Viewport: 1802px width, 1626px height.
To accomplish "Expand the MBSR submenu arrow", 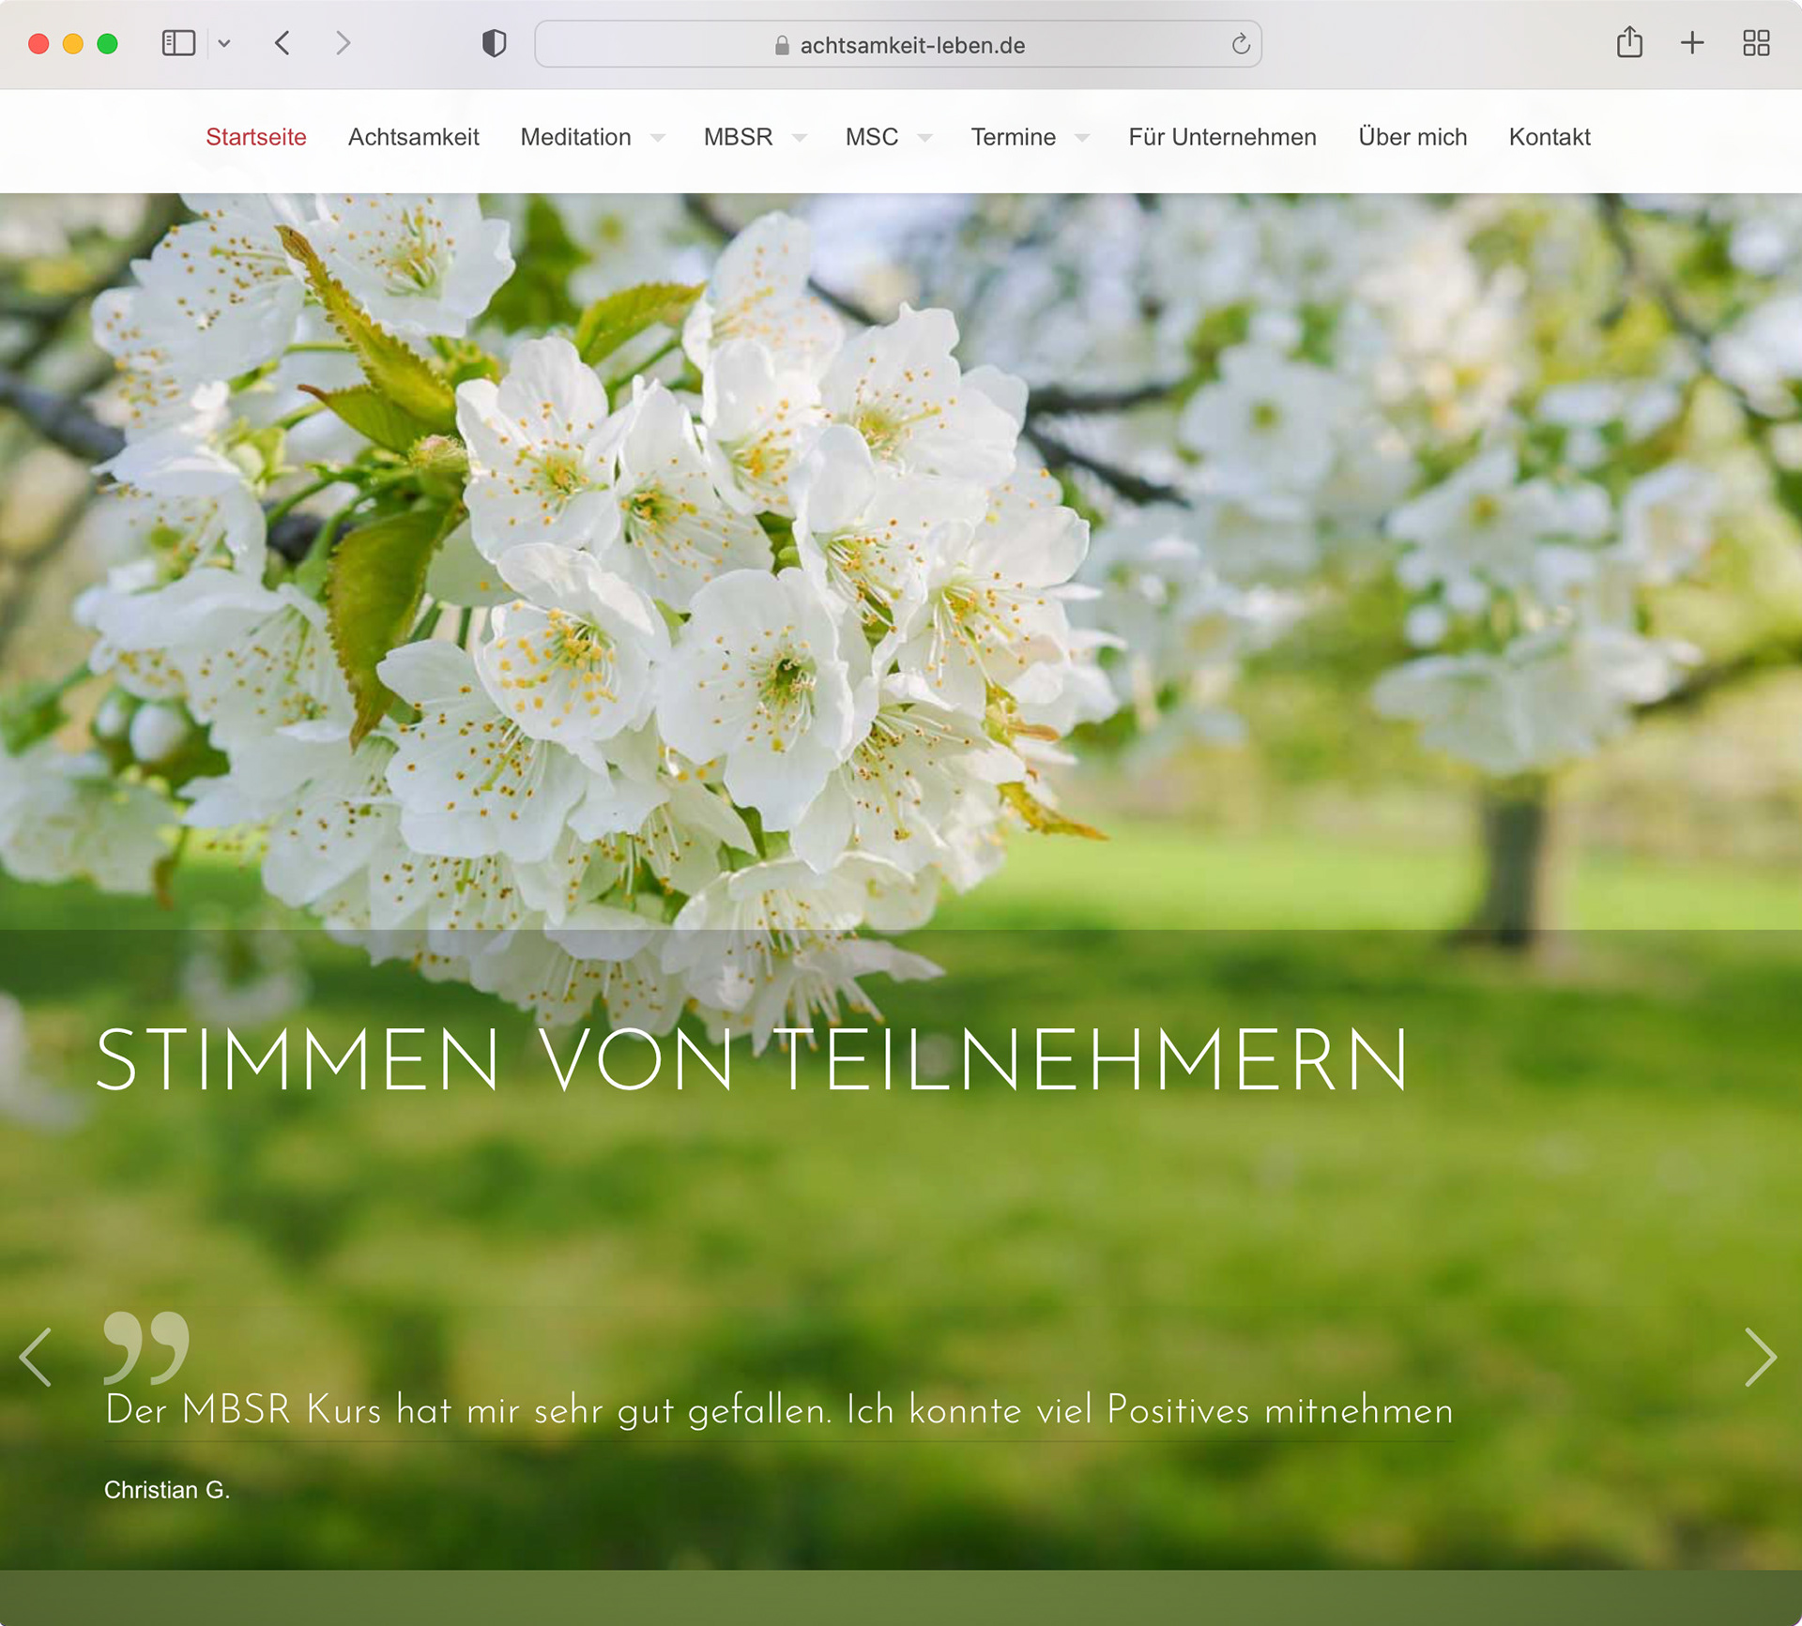I will coord(800,138).
